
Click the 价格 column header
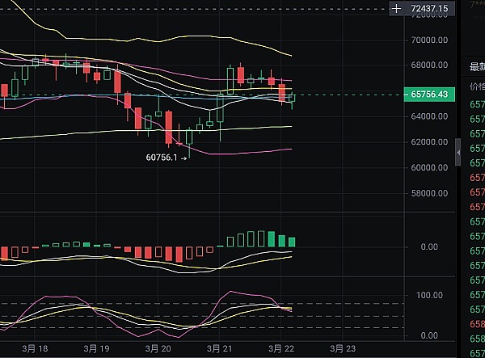[476, 86]
